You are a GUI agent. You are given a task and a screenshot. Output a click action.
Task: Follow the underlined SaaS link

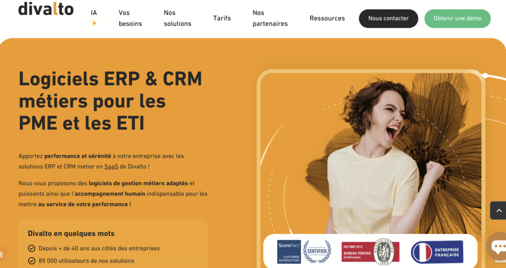111,167
